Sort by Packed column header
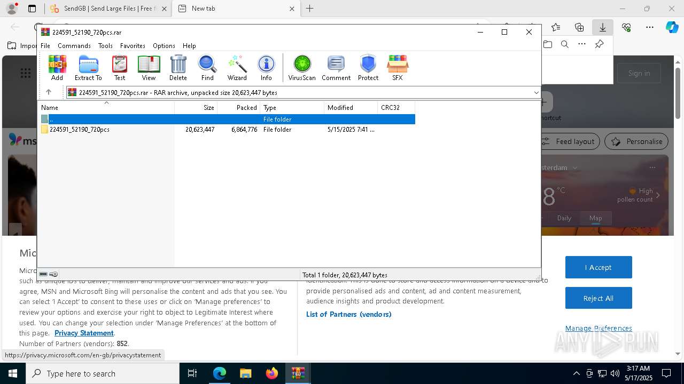 point(239,107)
